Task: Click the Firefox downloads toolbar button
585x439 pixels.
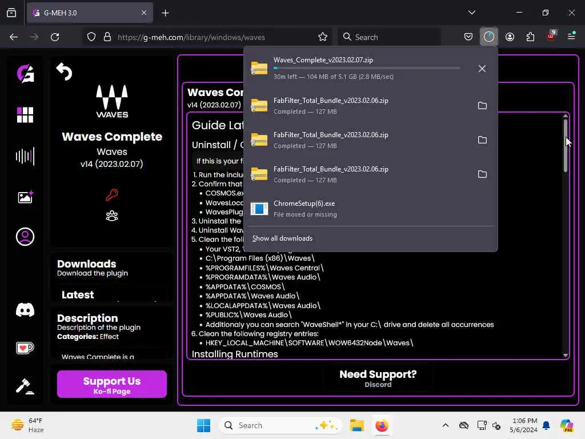Action: tap(489, 37)
